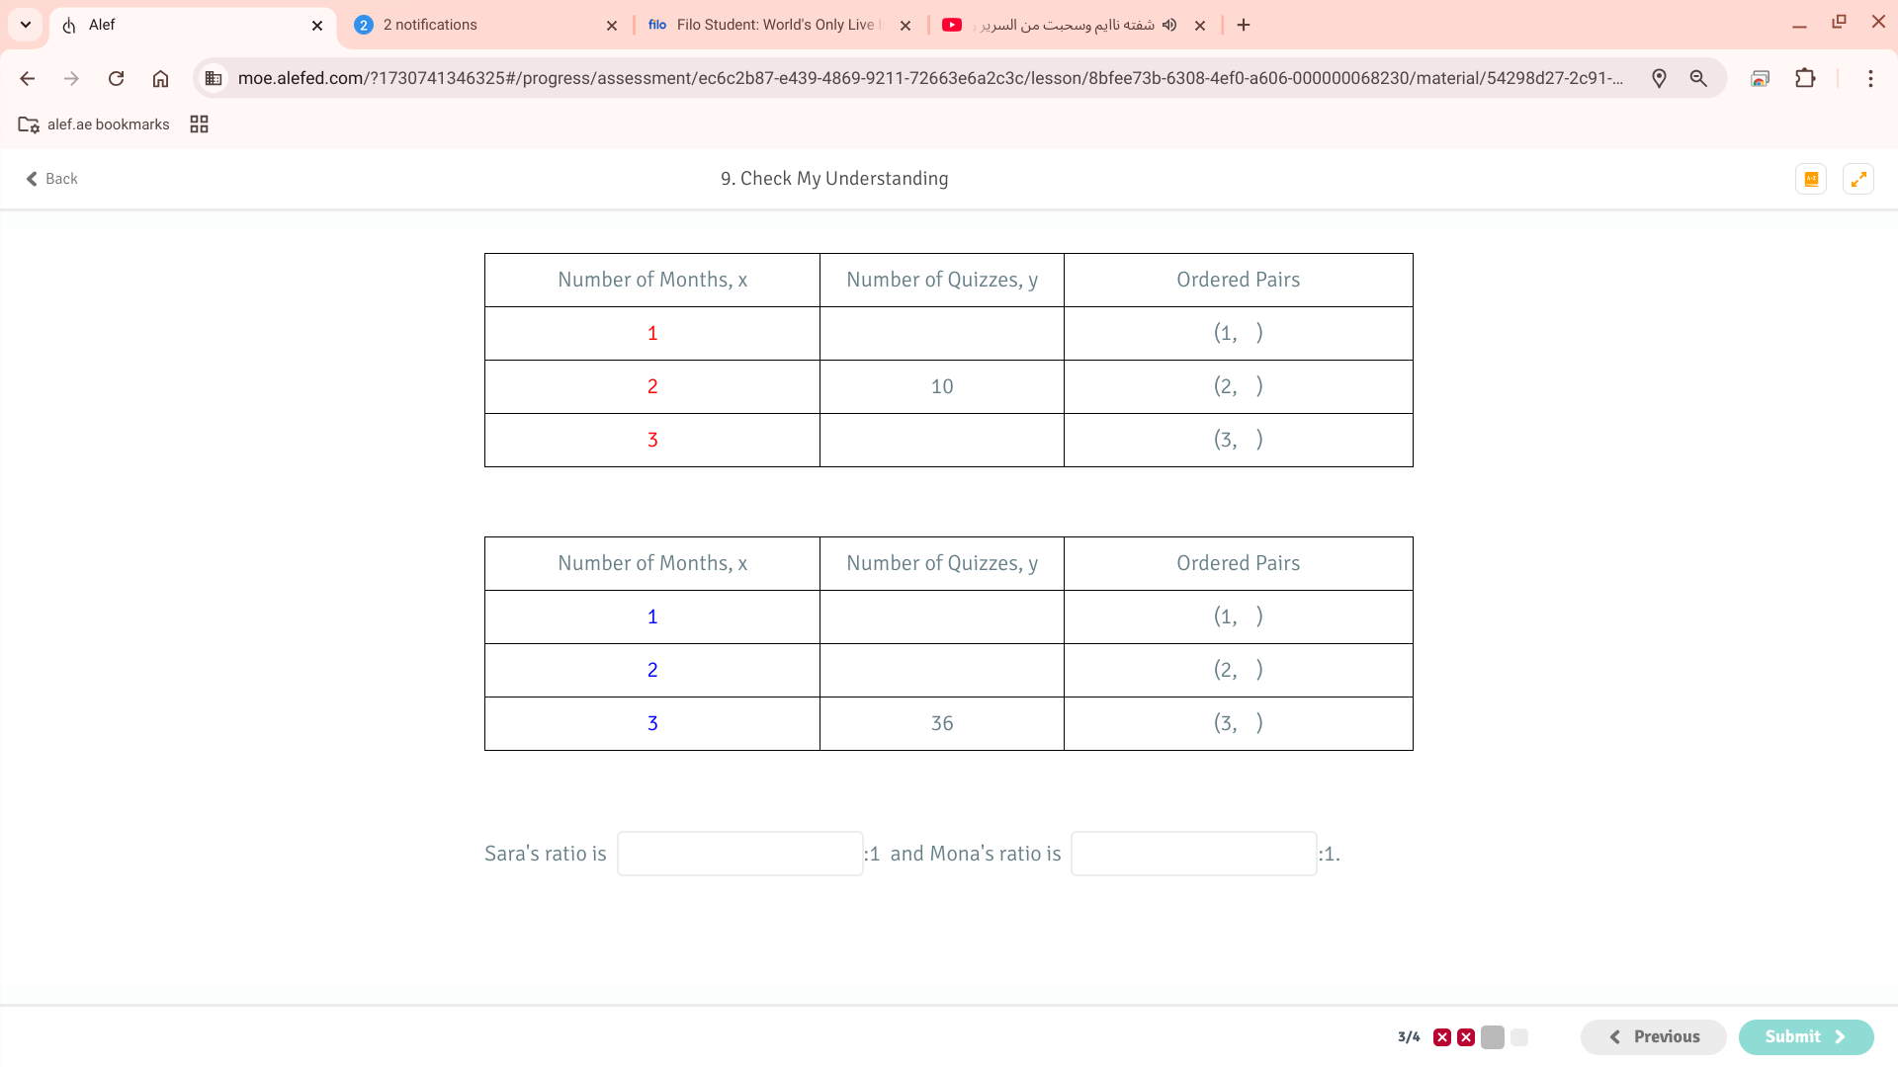This screenshot has width=1898, height=1067.
Task: Click the location pin icon in address bar
Action: click(1659, 78)
